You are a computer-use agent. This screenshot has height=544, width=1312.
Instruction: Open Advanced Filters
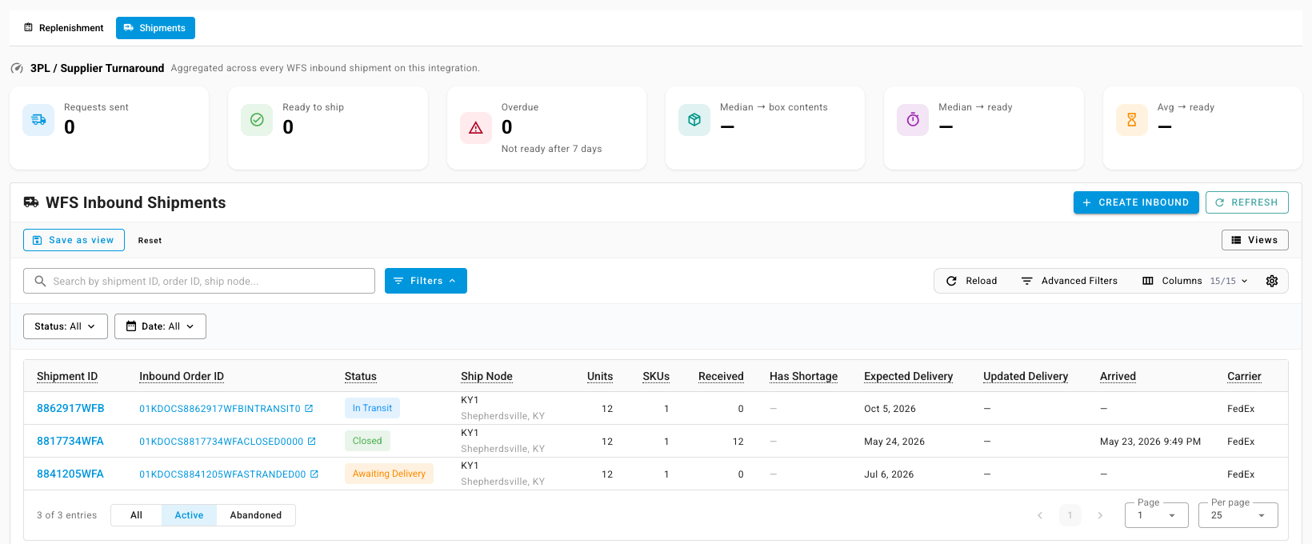(x=1070, y=281)
